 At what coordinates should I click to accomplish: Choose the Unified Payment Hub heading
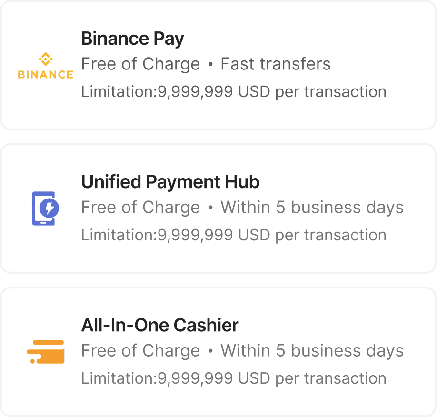(x=170, y=182)
